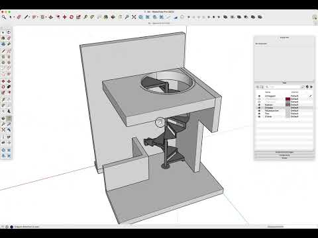Select the Lasso tool in left tool set

[9, 32]
